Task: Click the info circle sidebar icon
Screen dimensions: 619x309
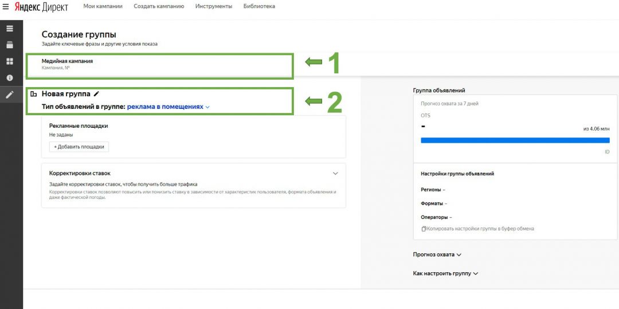Action: [x=10, y=78]
